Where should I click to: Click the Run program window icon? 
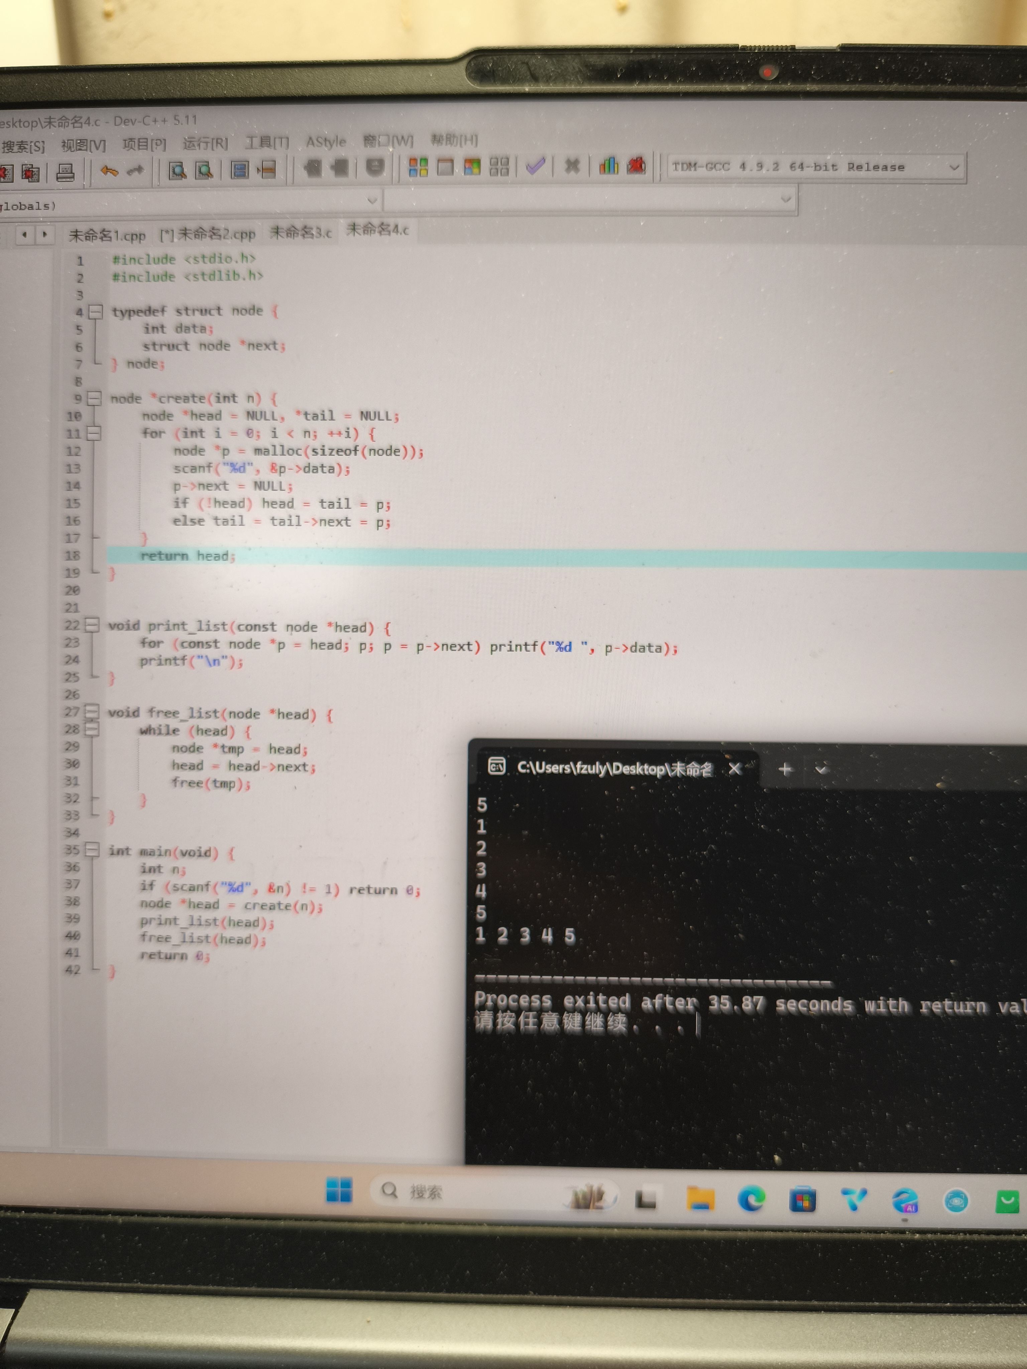[445, 167]
